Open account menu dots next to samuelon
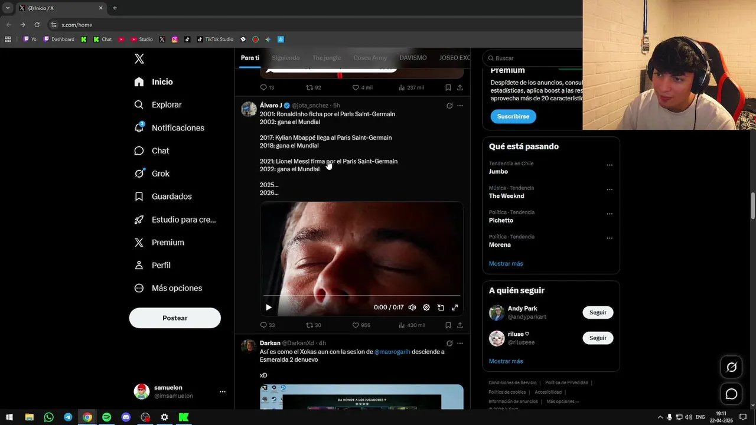The width and height of the screenshot is (756, 425). [x=223, y=391]
